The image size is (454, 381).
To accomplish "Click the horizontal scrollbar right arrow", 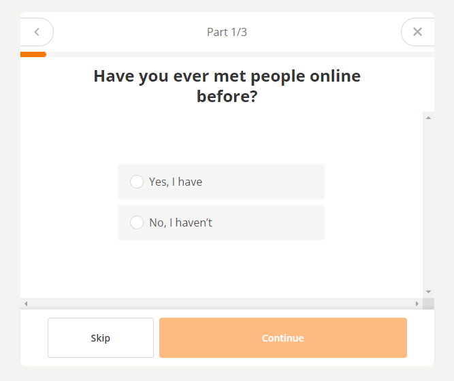I will coord(417,303).
